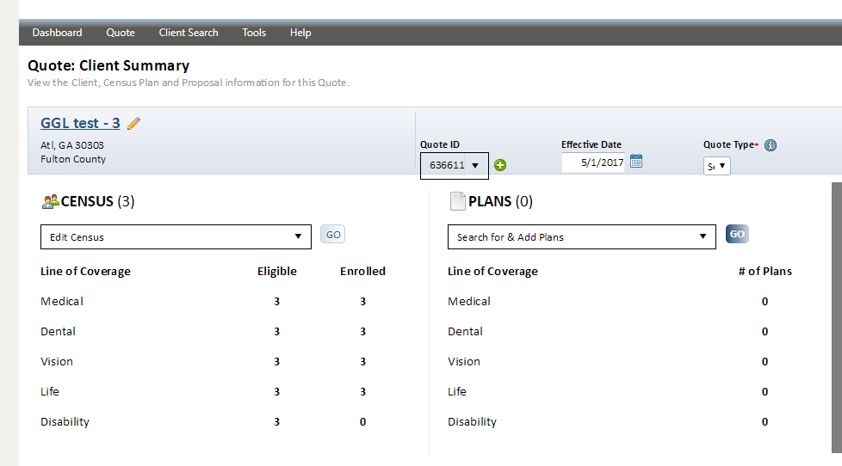
Task: Open the Tools menu
Action: coord(254,33)
